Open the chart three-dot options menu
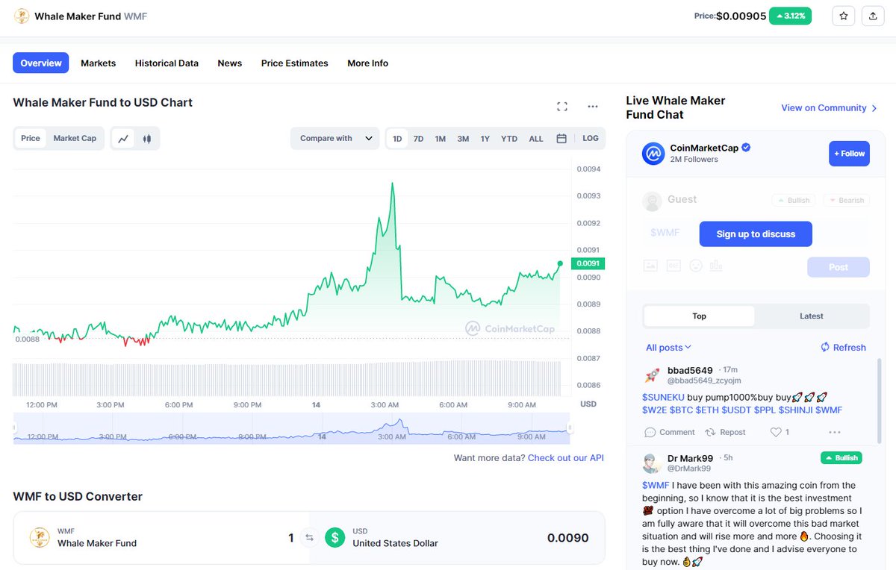 593,107
